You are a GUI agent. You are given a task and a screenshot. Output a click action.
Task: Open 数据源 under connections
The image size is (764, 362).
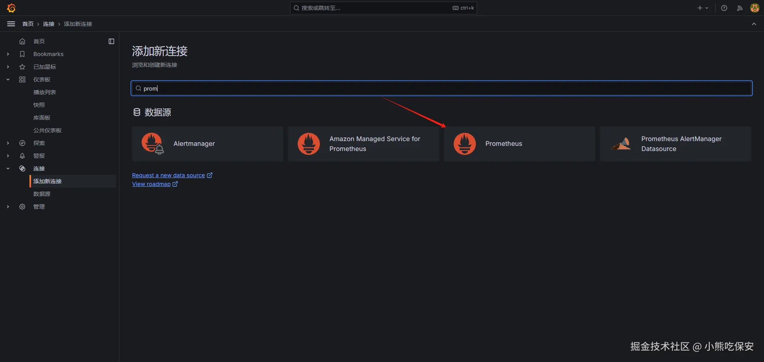42,194
